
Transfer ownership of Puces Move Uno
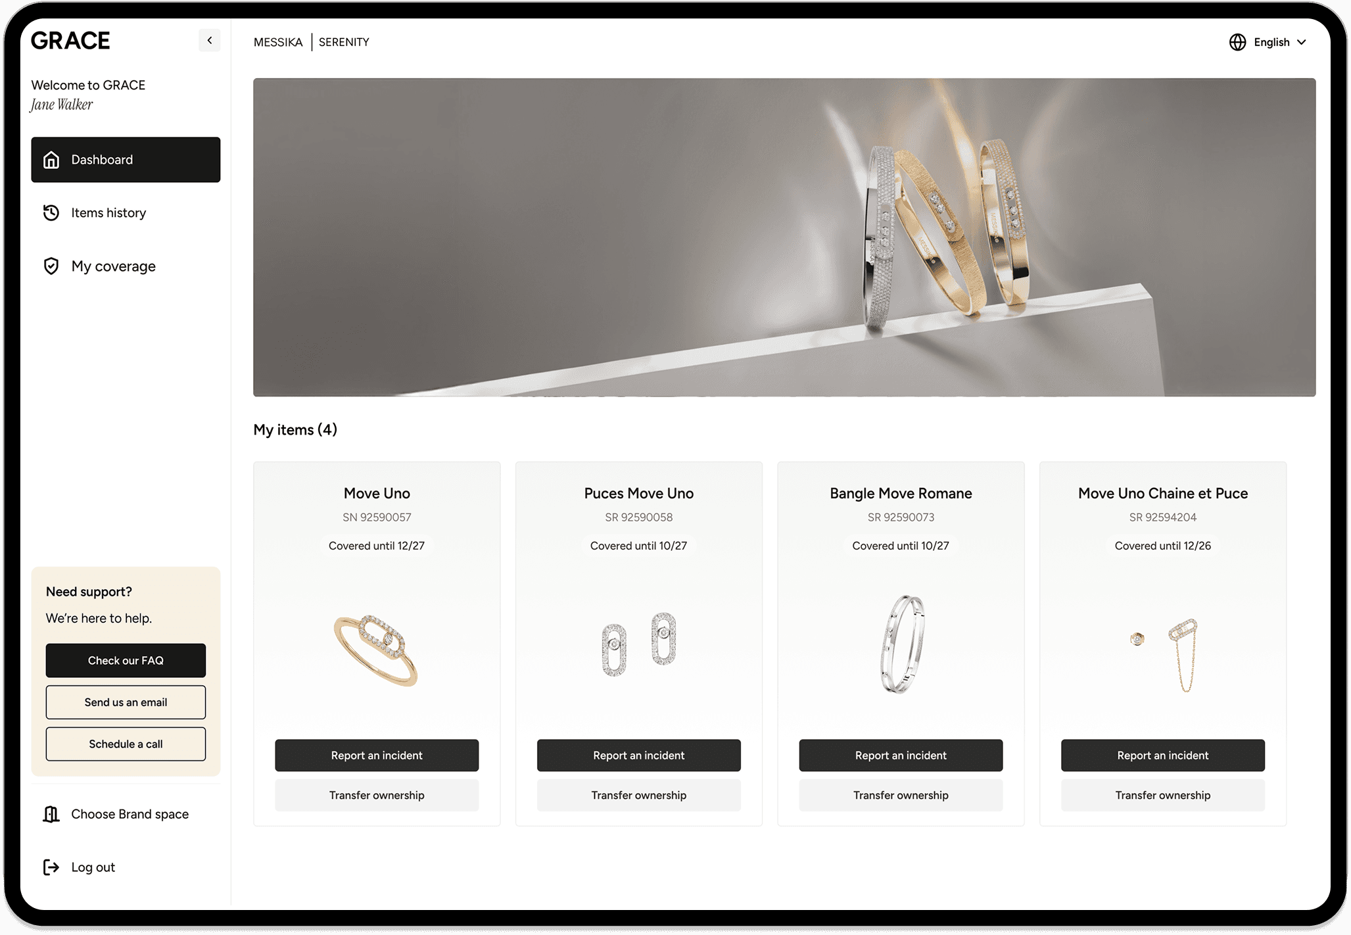coord(638,795)
